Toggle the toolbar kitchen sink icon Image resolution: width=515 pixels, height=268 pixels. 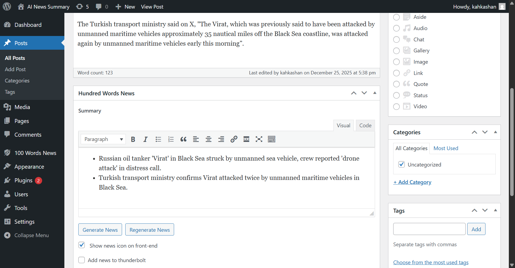pos(271,139)
